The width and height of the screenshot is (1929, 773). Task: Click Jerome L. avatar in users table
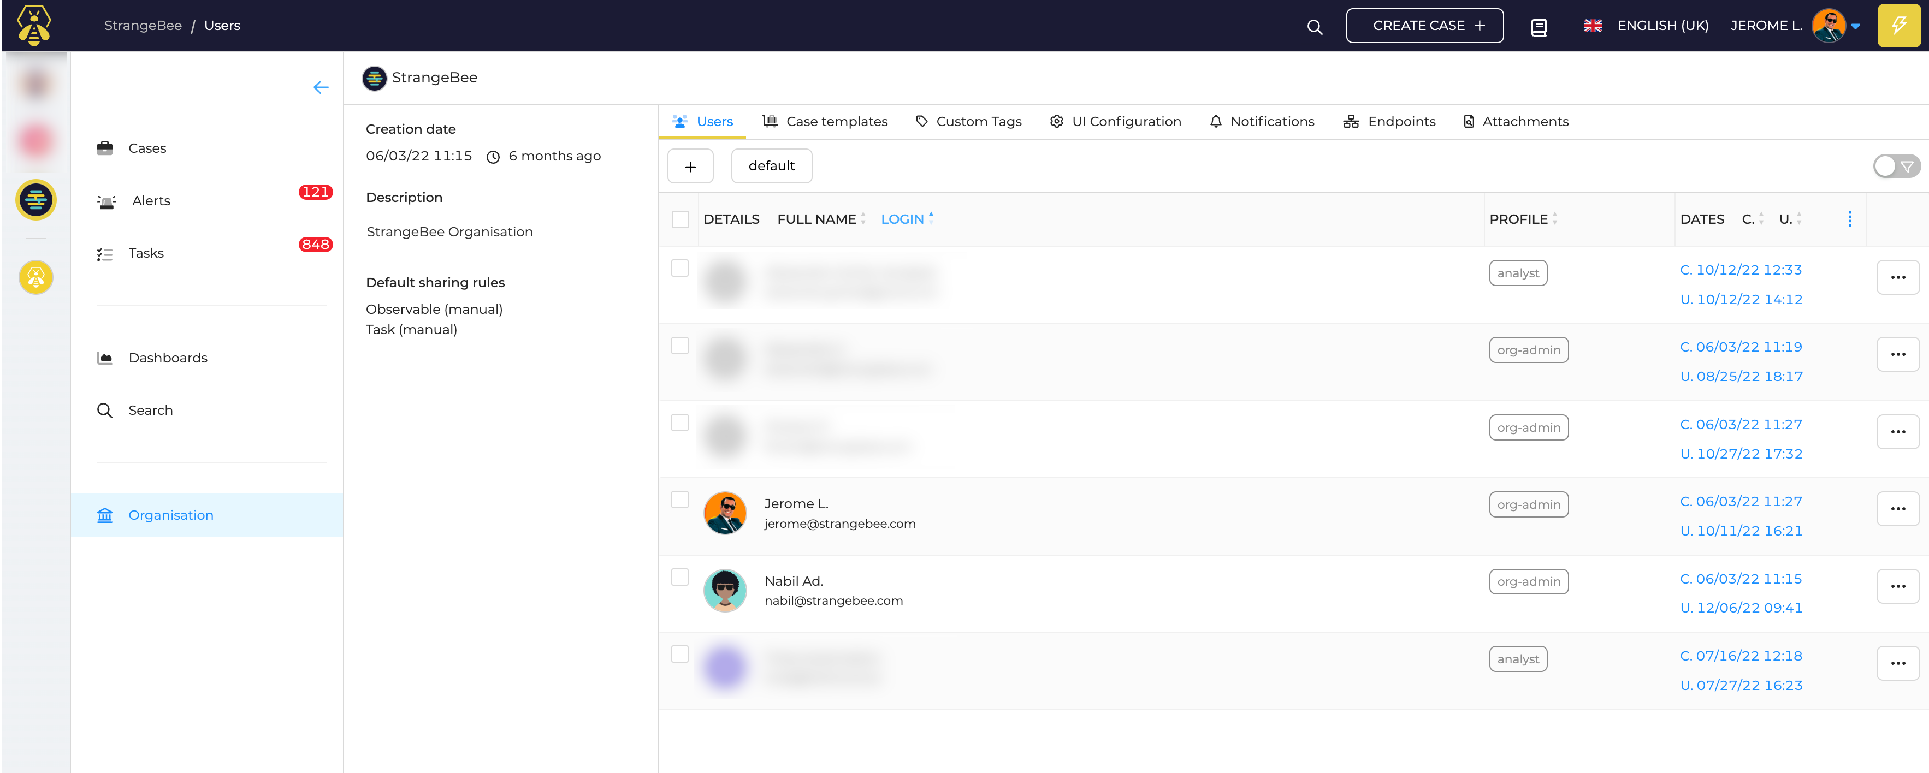pyautogui.click(x=725, y=513)
